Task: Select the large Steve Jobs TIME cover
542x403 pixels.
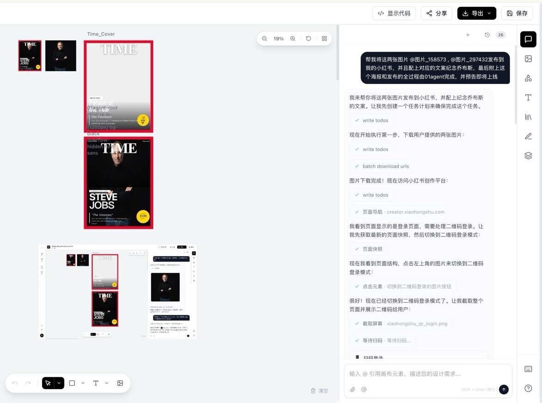Action: [x=119, y=183]
